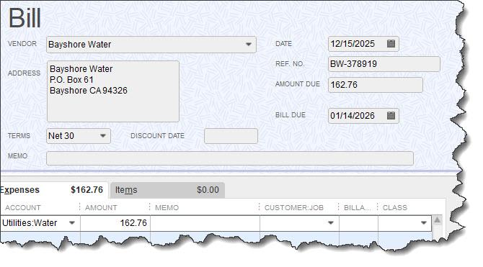Select the 162.76 amount cell in expenses

[115, 223]
